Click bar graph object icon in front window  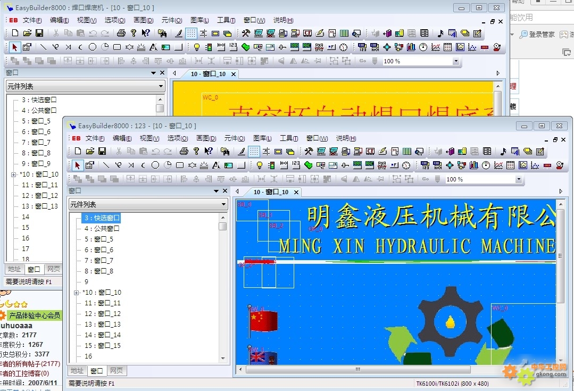pos(473,165)
